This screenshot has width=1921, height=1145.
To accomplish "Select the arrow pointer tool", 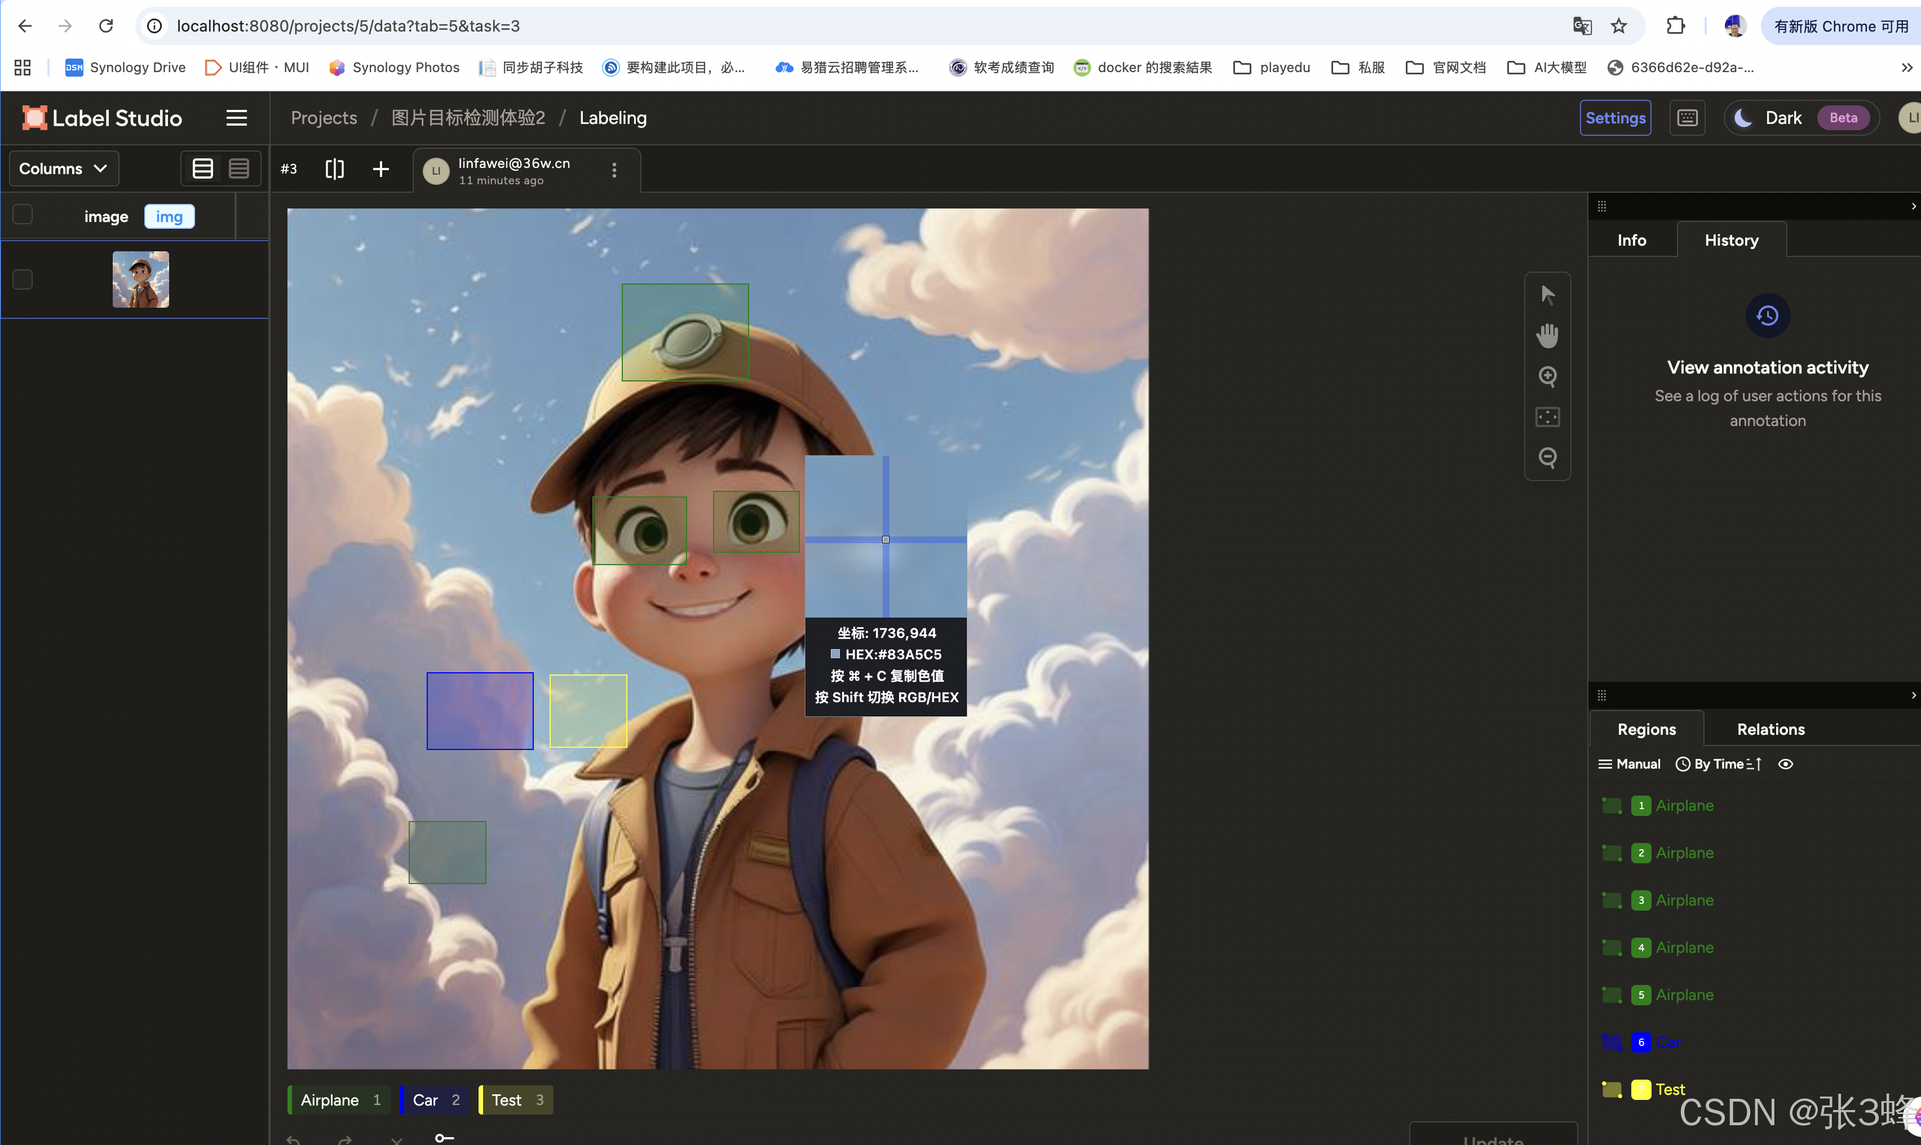I will (1547, 294).
